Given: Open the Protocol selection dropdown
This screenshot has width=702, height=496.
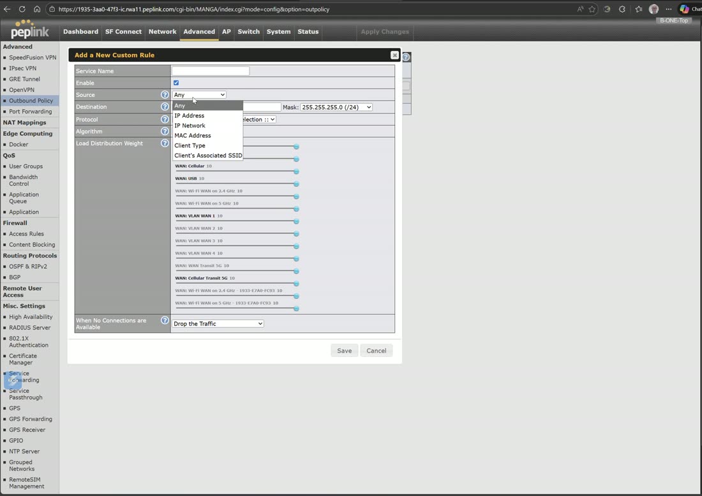Looking at the screenshot, I should pyautogui.click(x=259, y=119).
